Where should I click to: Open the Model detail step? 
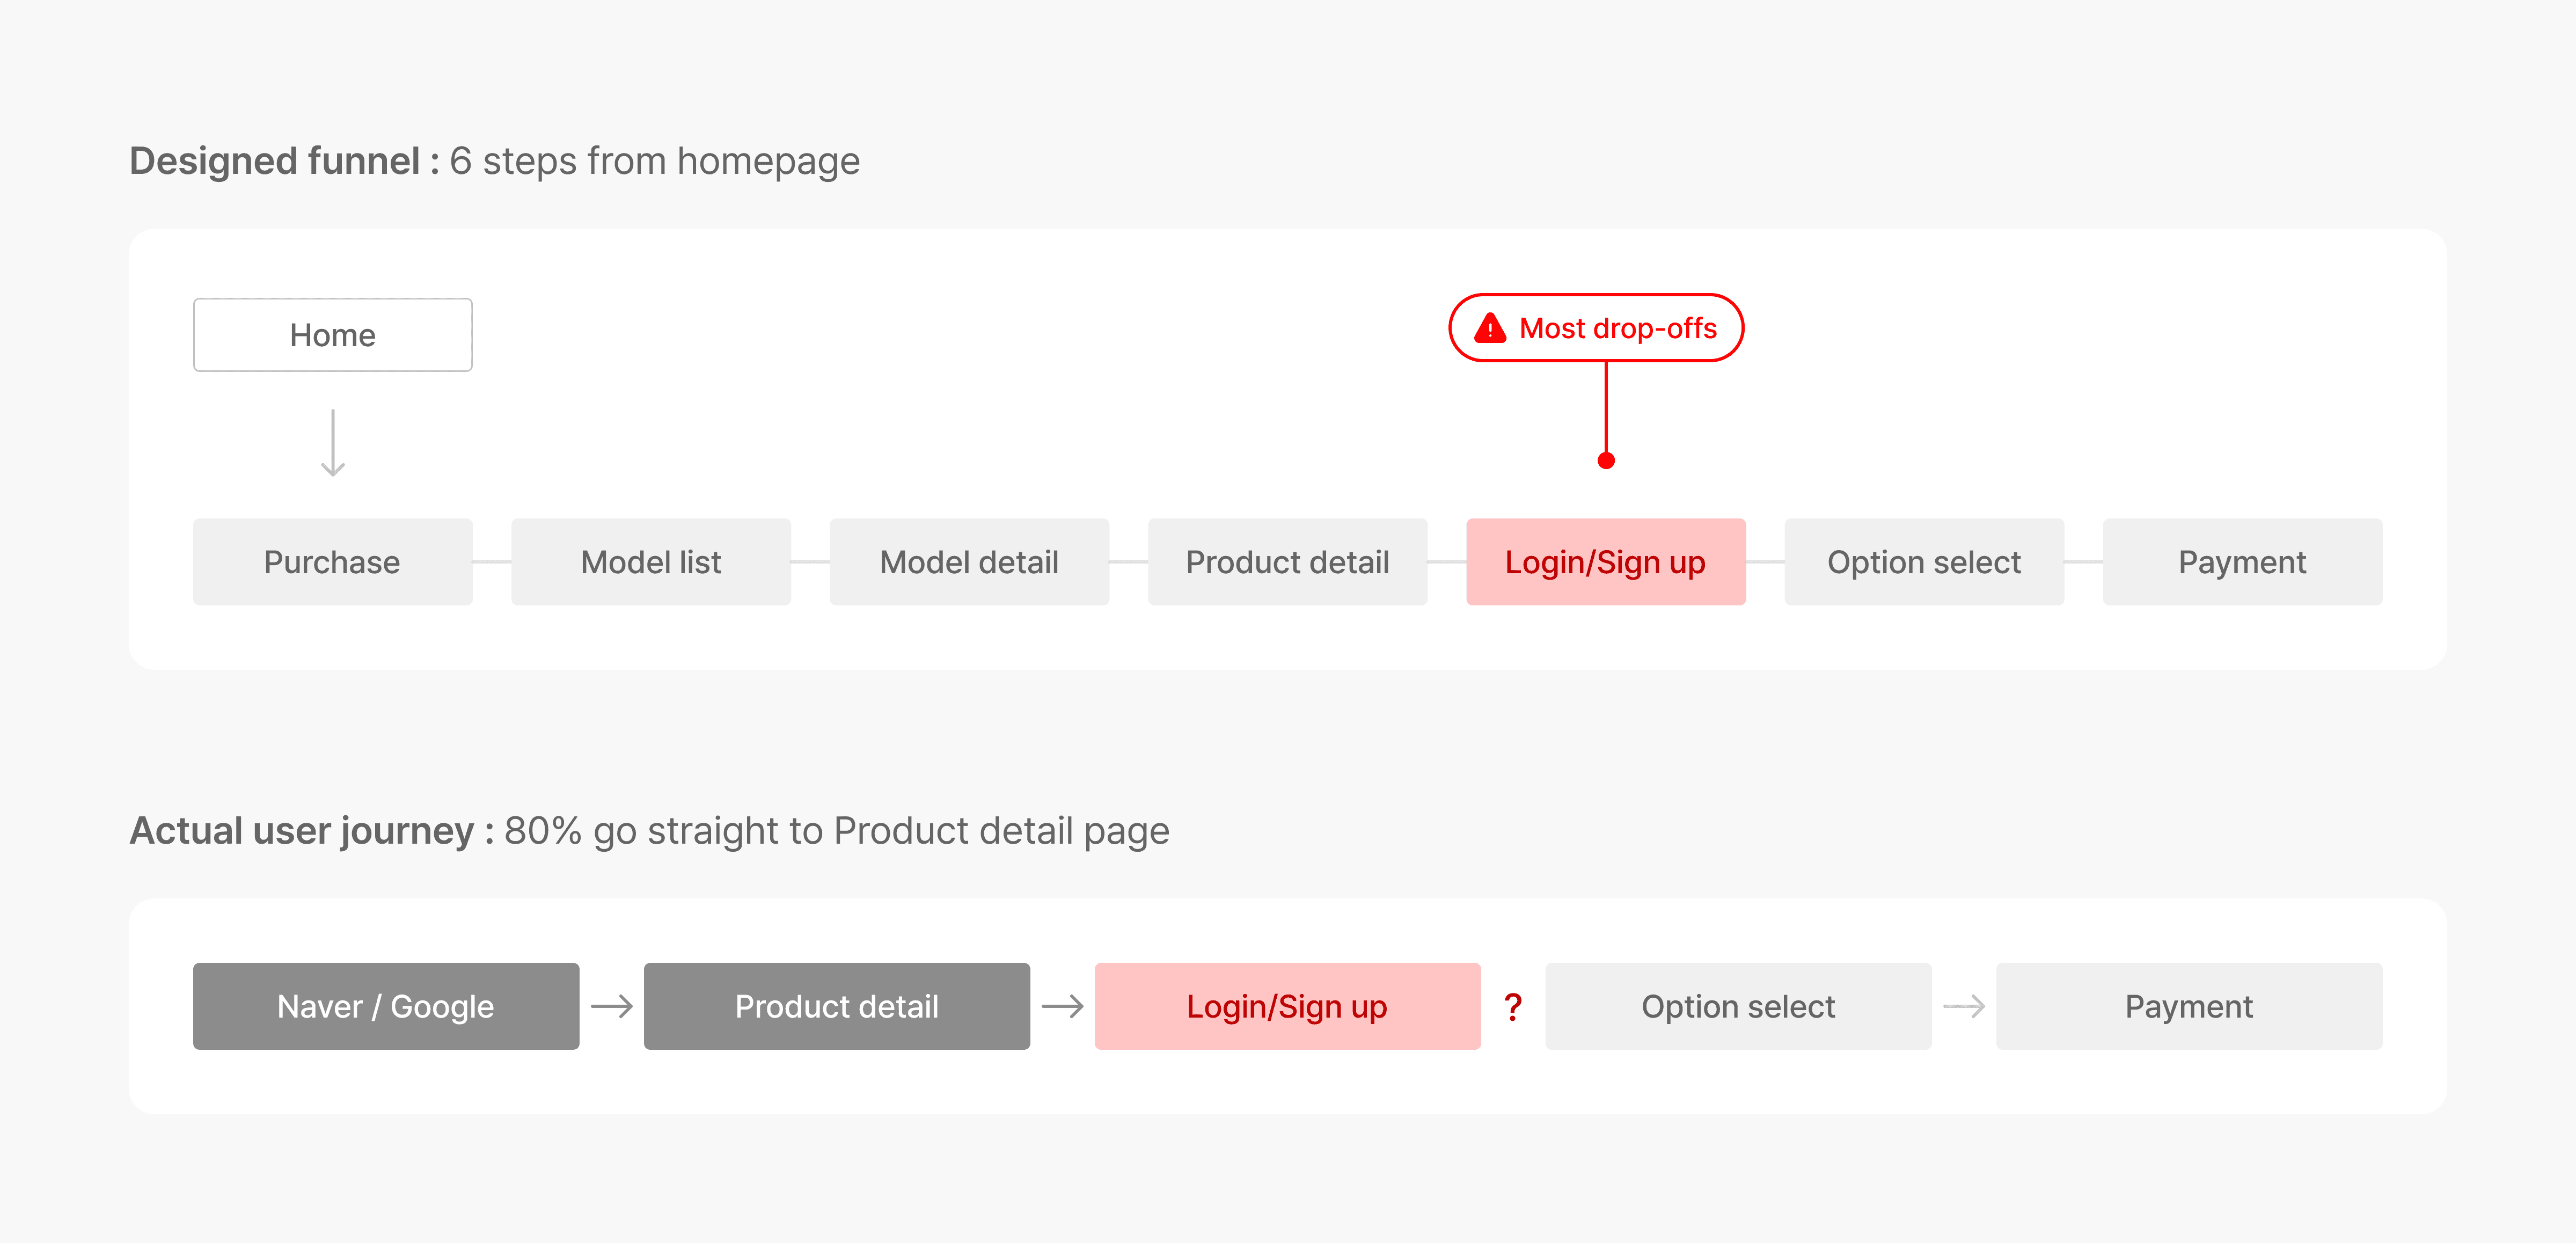(x=969, y=562)
